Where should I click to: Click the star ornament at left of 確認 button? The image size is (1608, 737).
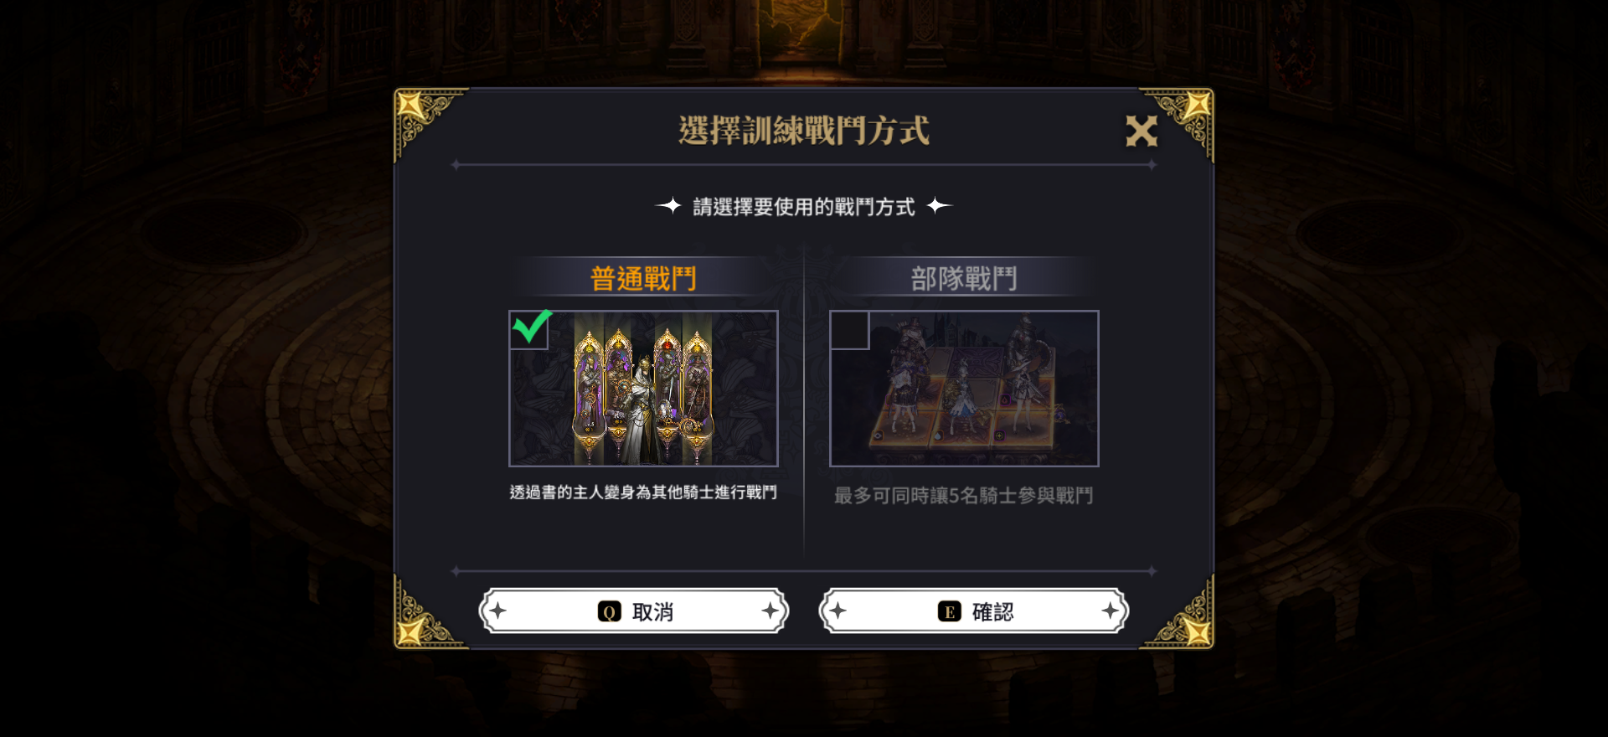(838, 611)
